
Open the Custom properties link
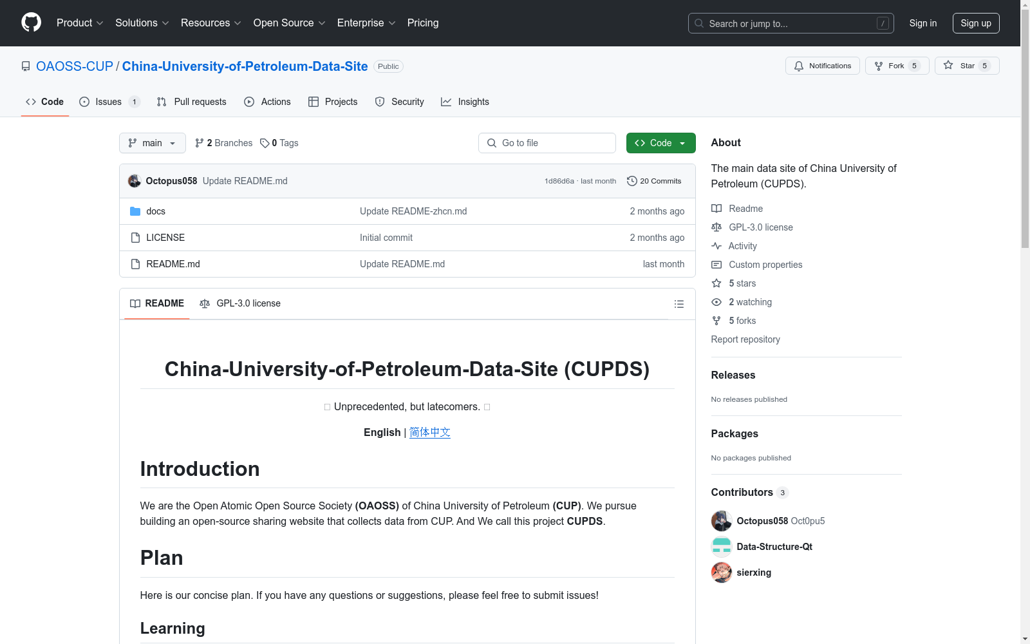[757, 265]
